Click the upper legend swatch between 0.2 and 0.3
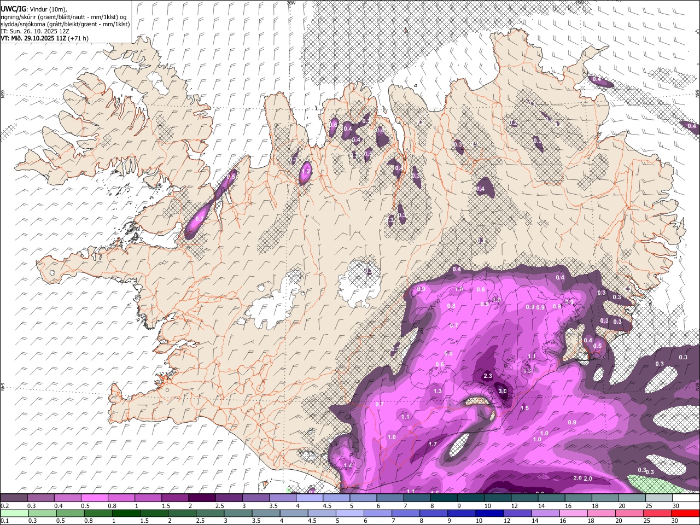This screenshot has width=700, height=525. (x=14, y=498)
